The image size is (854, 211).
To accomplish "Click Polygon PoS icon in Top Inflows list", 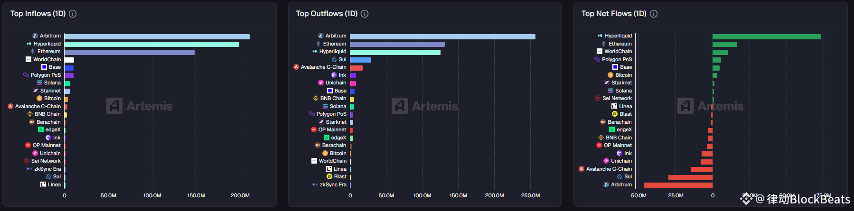I will (26, 75).
